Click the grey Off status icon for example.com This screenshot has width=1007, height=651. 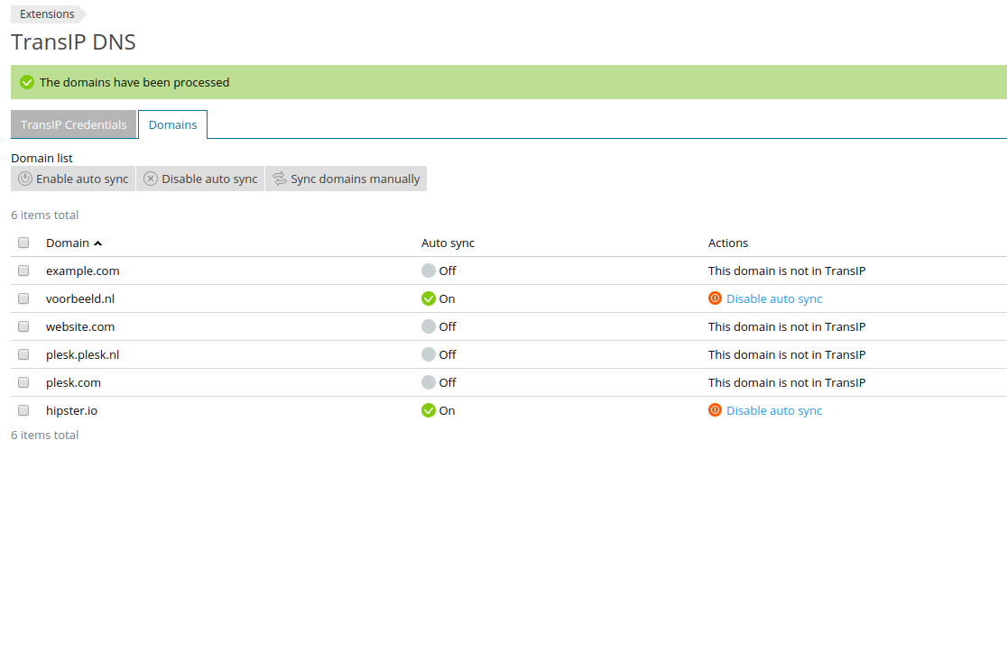429,270
